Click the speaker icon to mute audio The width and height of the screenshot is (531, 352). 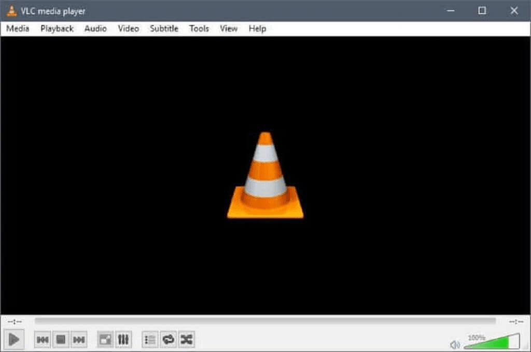455,343
